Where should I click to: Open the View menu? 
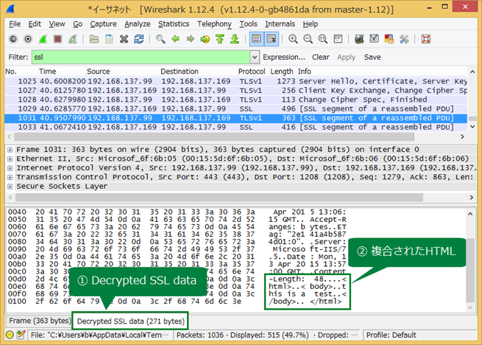click(57, 24)
